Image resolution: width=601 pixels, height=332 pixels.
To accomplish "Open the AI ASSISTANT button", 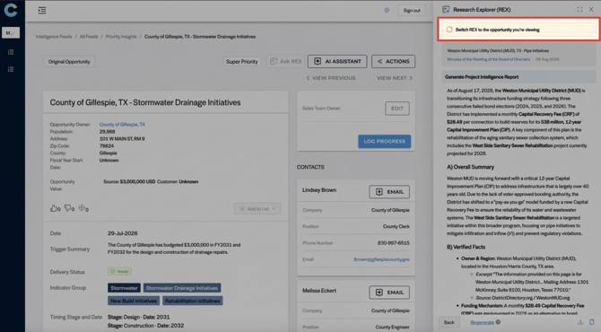I will click(337, 61).
